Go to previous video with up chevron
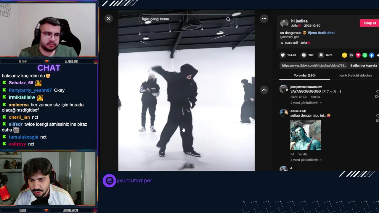This screenshot has width=379, height=213. pos(264,90)
